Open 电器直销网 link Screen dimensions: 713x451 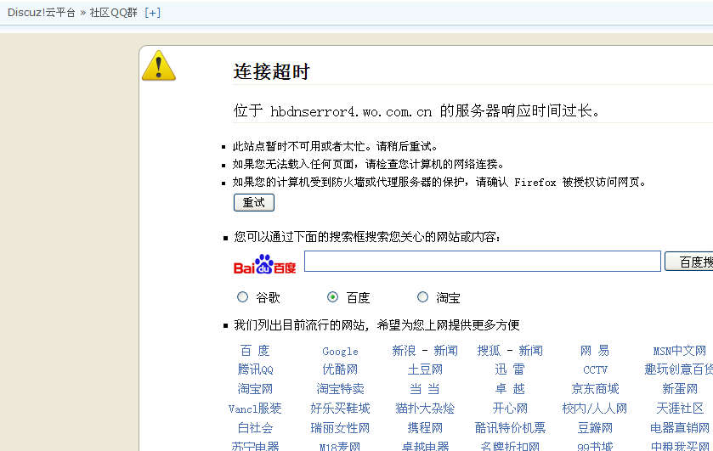679,428
